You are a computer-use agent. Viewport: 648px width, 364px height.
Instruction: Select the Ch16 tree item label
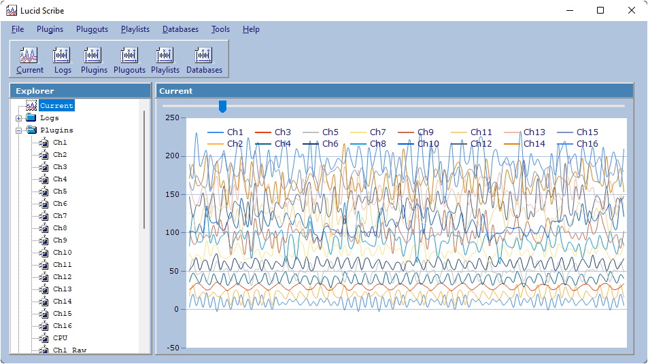(x=63, y=326)
